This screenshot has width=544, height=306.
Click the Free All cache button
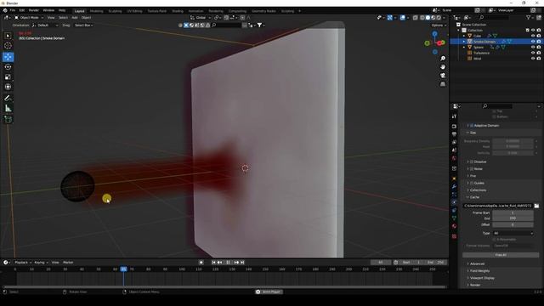[x=501, y=255]
